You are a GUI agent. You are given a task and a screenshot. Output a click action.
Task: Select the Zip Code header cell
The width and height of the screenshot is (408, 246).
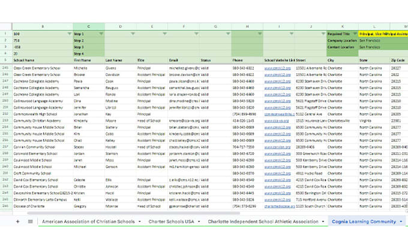point(399,60)
